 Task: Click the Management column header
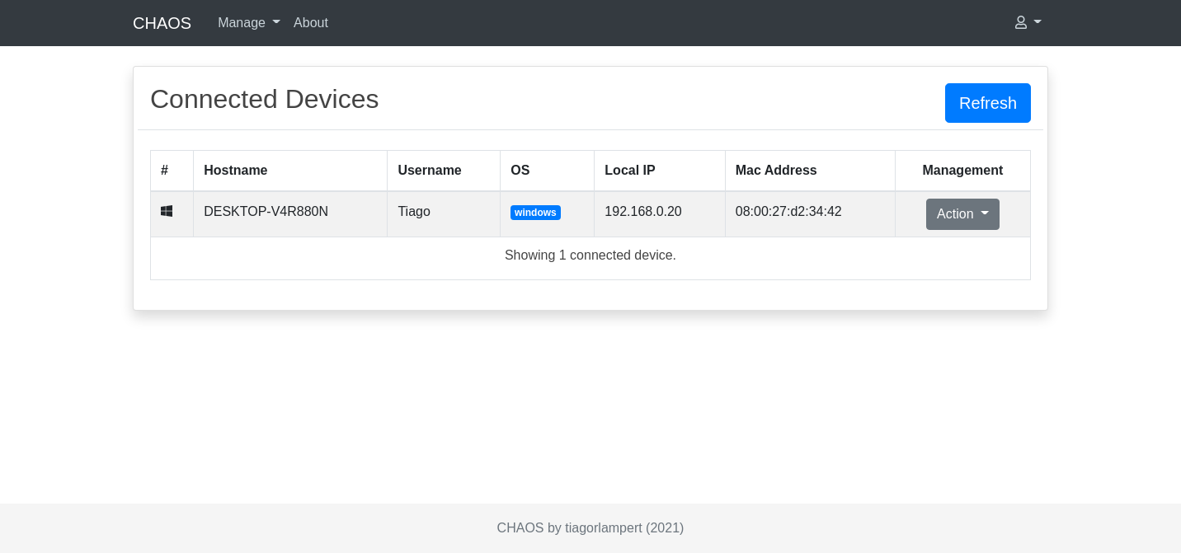(962, 171)
